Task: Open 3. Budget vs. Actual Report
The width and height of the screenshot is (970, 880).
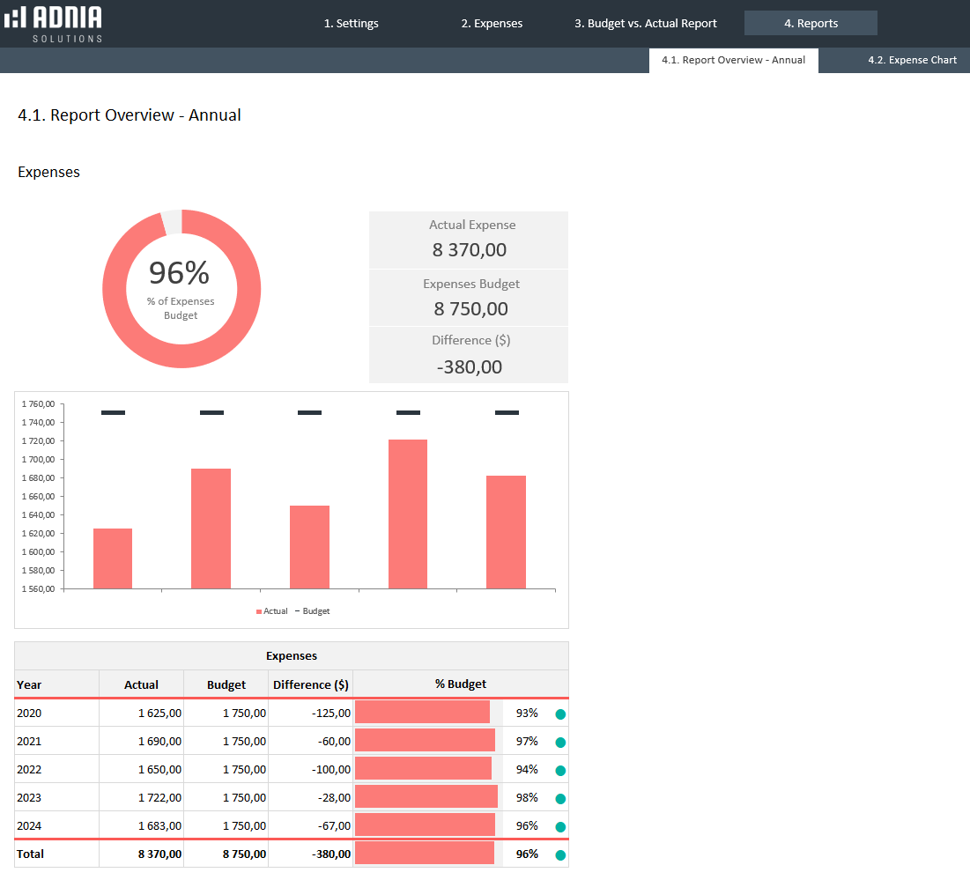Action: pyautogui.click(x=646, y=24)
